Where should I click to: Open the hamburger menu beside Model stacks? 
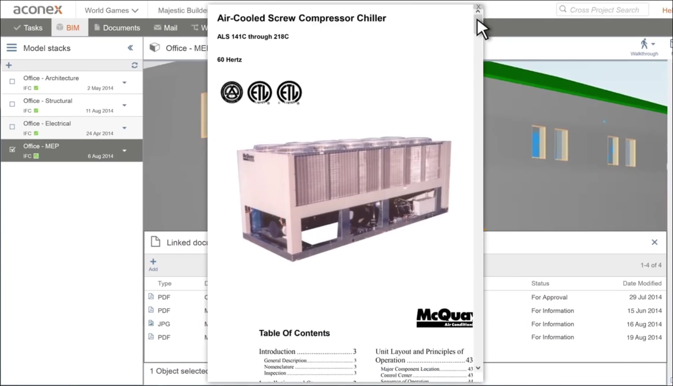pyautogui.click(x=12, y=48)
